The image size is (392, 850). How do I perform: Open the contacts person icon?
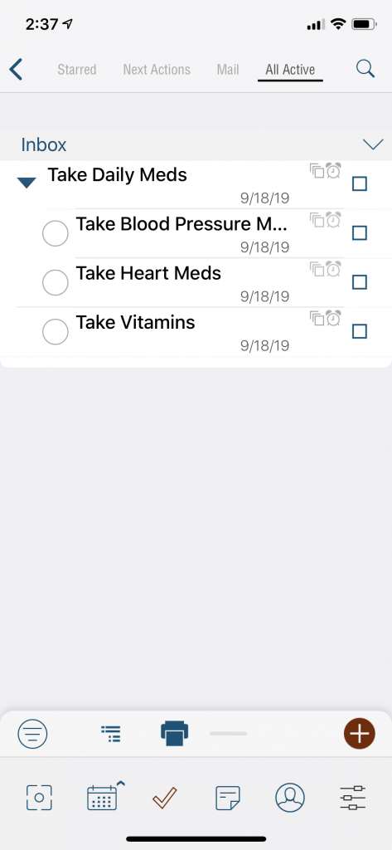click(x=290, y=798)
